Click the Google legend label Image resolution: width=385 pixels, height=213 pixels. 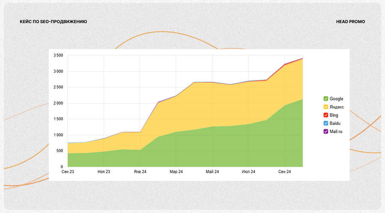tap(336, 99)
